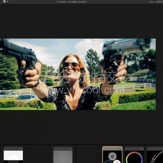Toggle the disable icon on color ring thumbnail
The height and width of the screenshot is (163, 163).
(x=142, y=149)
